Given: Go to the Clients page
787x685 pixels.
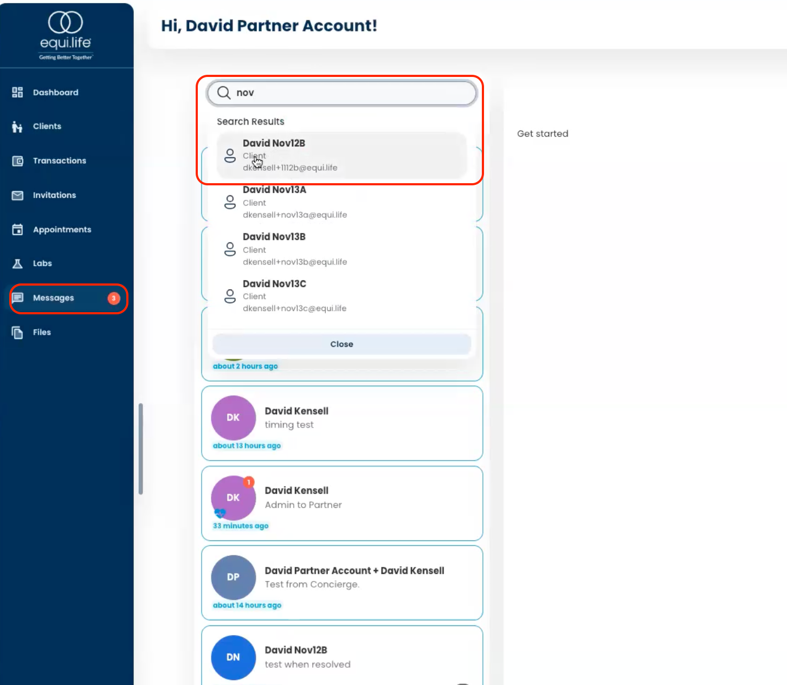Looking at the screenshot, I should click(47, 126).
